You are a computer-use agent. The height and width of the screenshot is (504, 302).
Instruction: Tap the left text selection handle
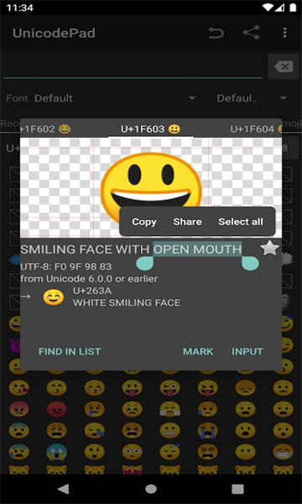tap(145, 263)
